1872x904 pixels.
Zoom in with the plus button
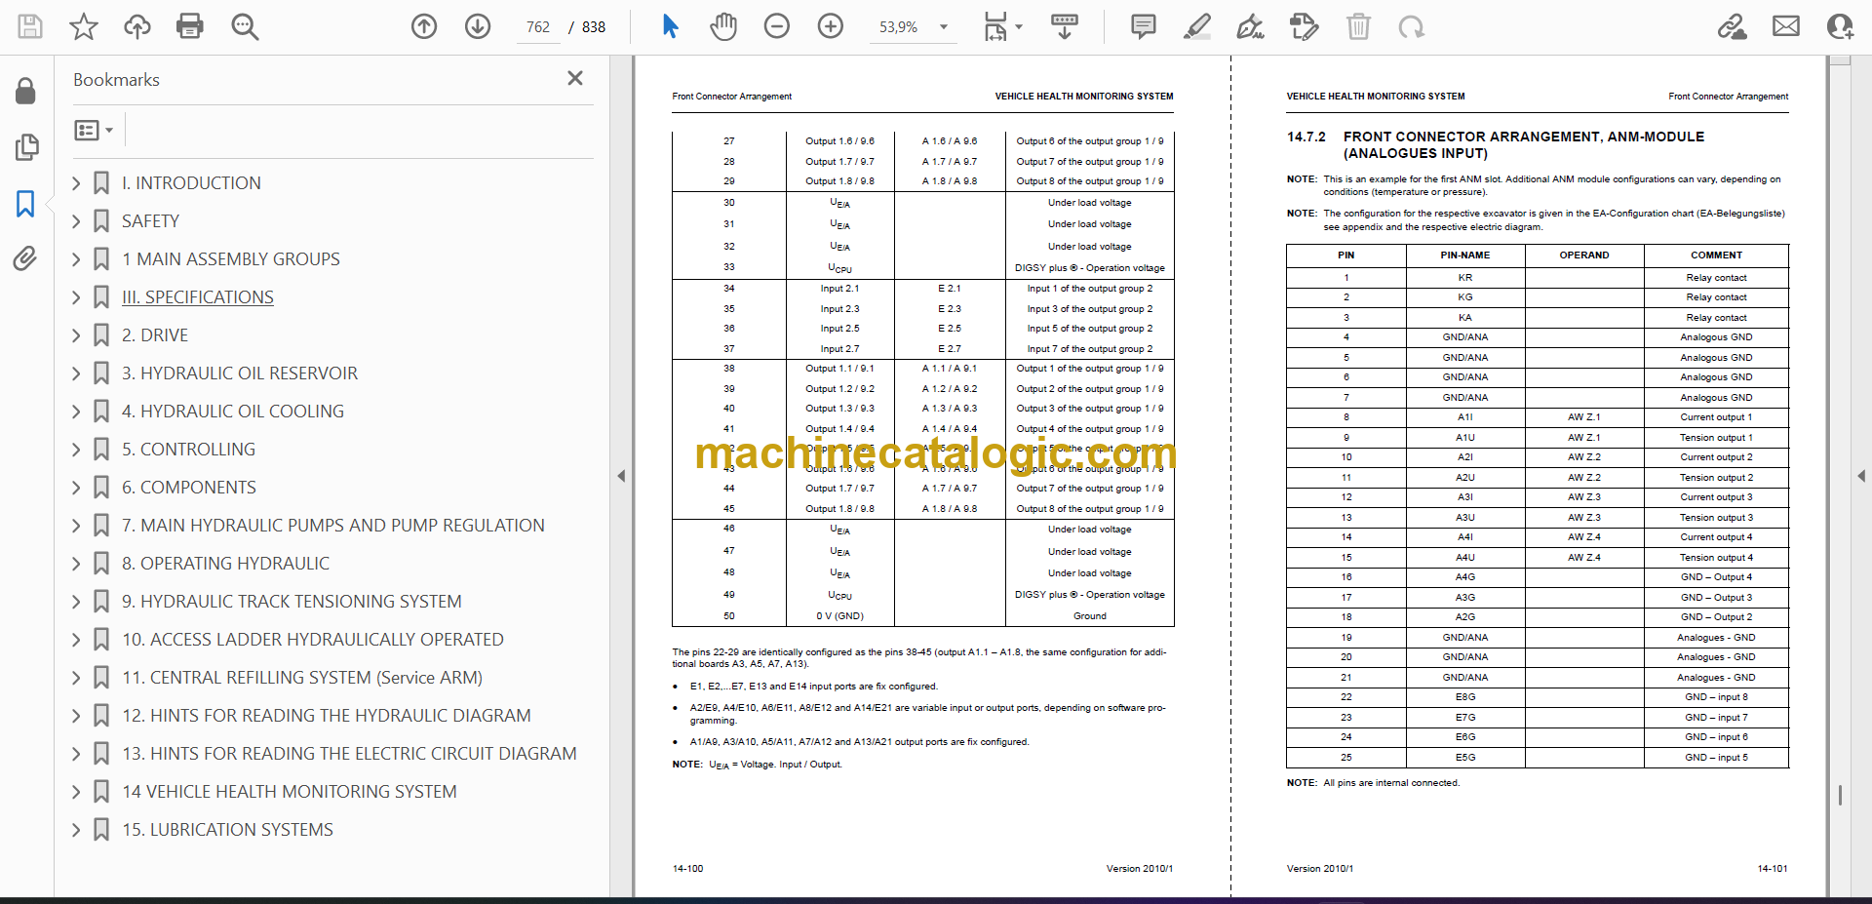831,26
